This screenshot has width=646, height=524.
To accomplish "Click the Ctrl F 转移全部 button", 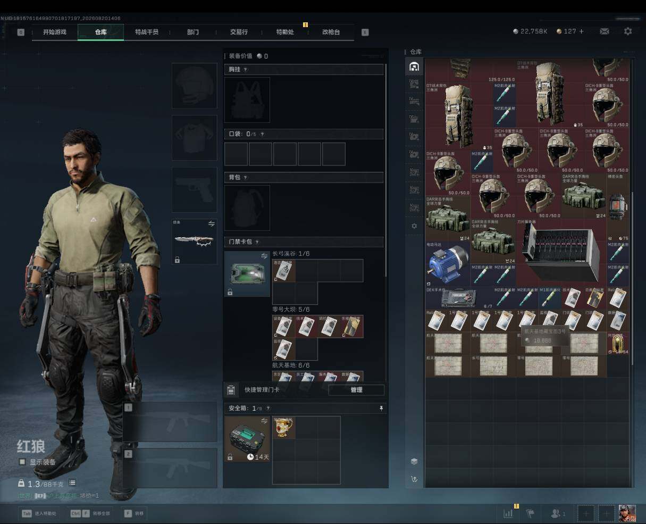I will (x=91, y=513).
